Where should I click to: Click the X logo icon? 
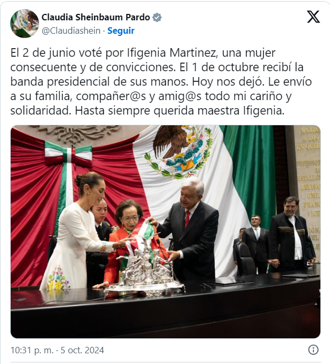click(x=313, y=17)
